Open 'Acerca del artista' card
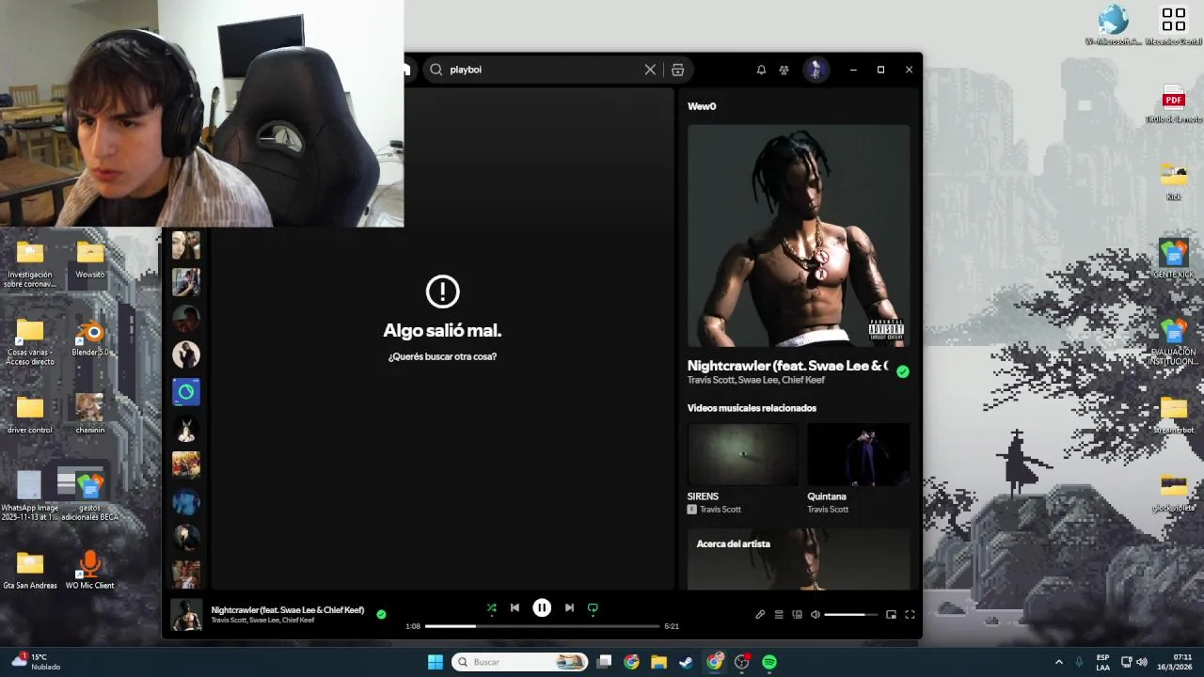Screen dimensions: 1204x677 [x=799, y=559]
